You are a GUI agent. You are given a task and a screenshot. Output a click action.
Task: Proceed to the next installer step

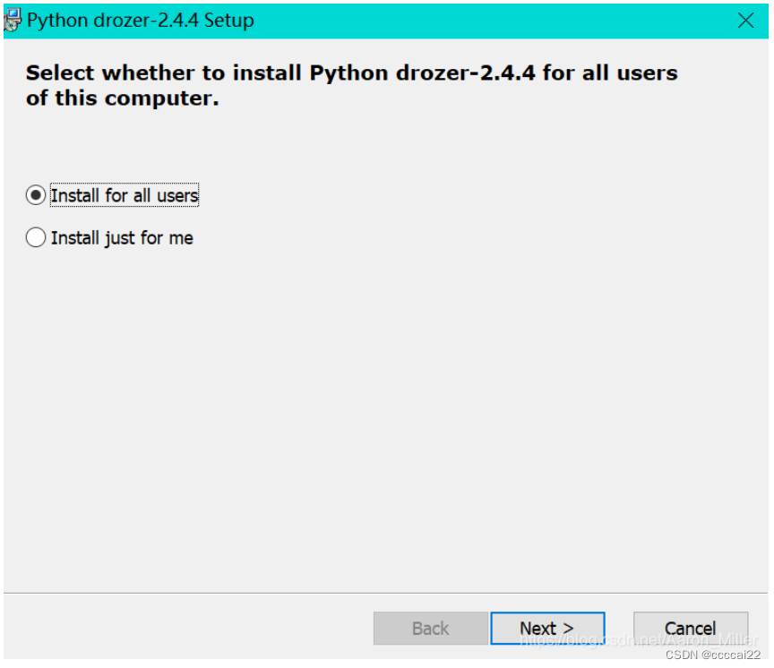pos(547,628)
